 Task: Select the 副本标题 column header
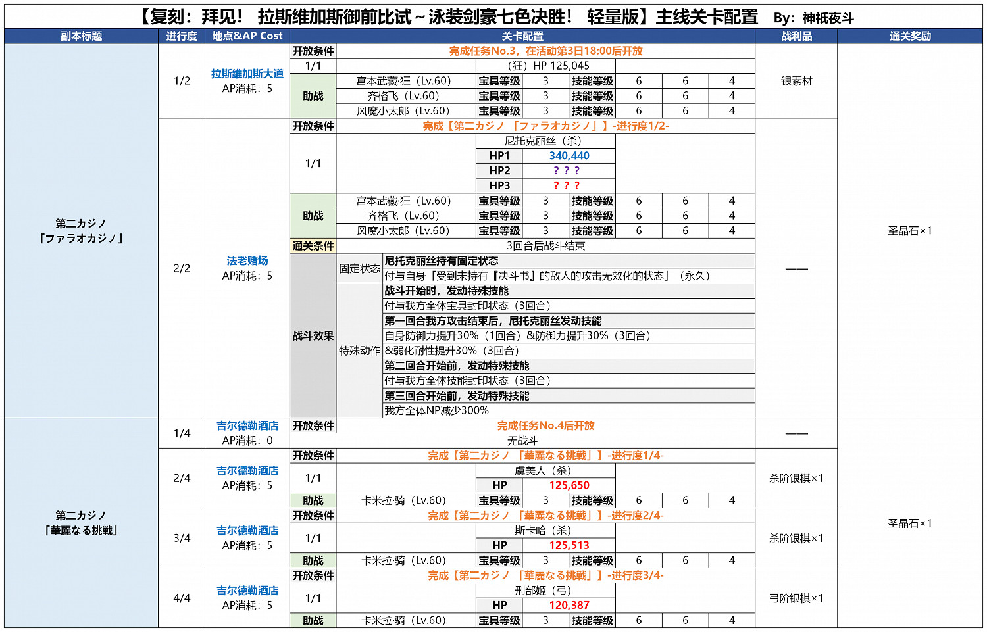click(79, 36)
